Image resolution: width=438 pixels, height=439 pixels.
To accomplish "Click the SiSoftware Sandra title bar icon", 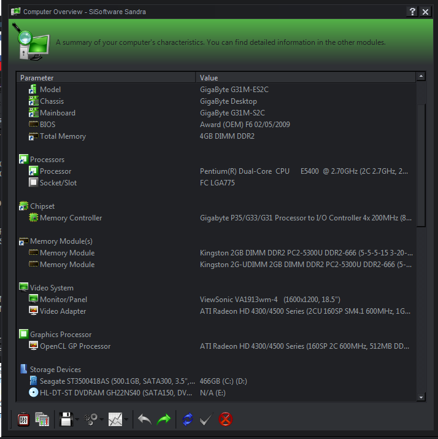I will pyautogui.click(x=16, y=12).
